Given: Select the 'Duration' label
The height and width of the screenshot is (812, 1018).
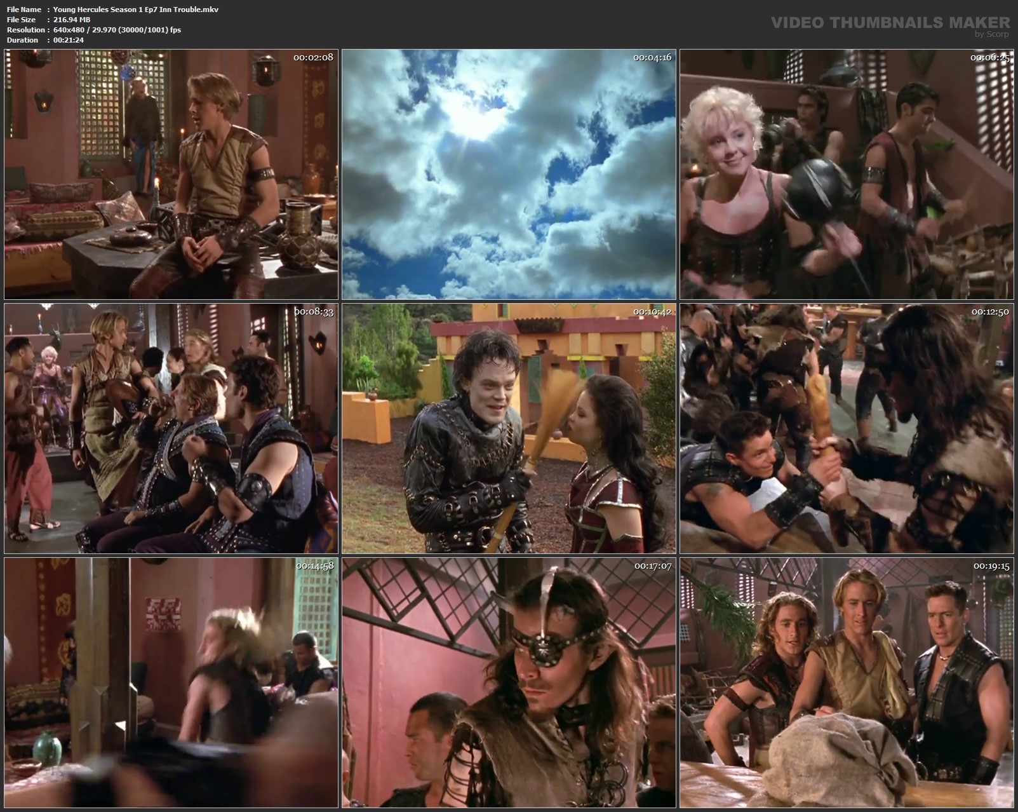Looking at the screenshot, I should pyautogui.click(x=22, y=40).
